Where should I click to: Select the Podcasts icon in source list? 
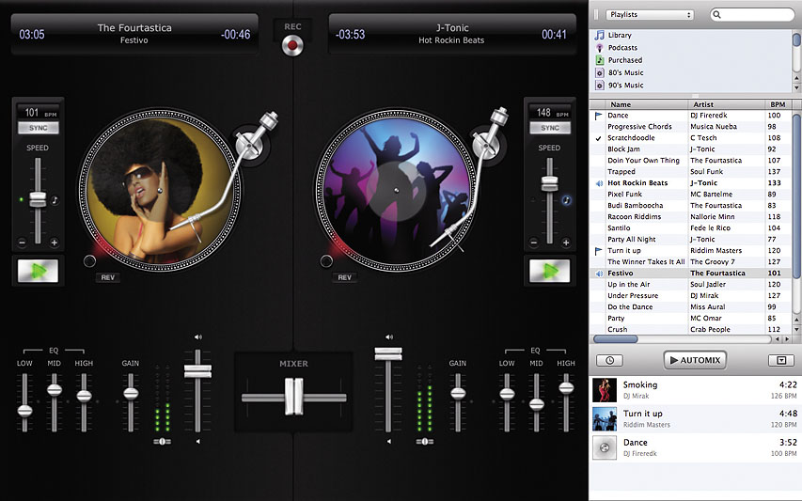tap(599, 47)
